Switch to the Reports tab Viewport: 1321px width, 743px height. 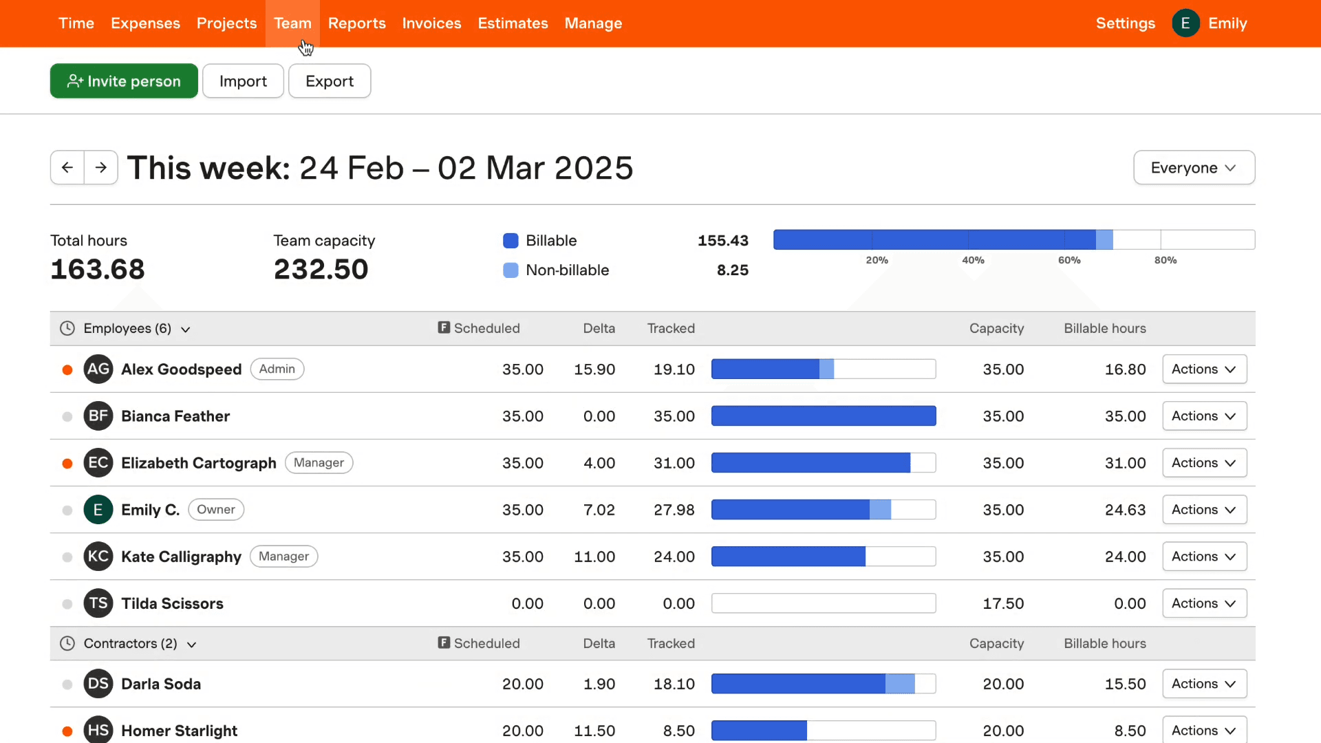356,23
